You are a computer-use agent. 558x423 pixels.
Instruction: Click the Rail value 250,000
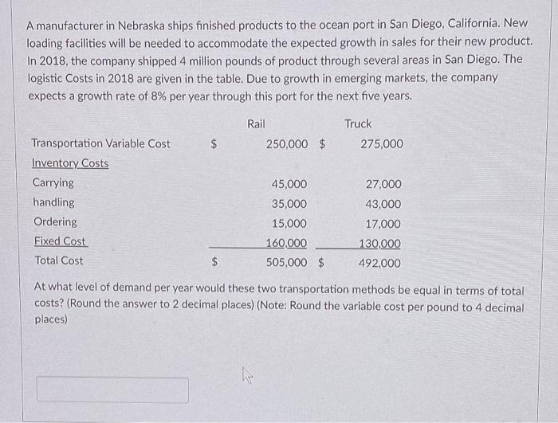(x=286, y=144)
